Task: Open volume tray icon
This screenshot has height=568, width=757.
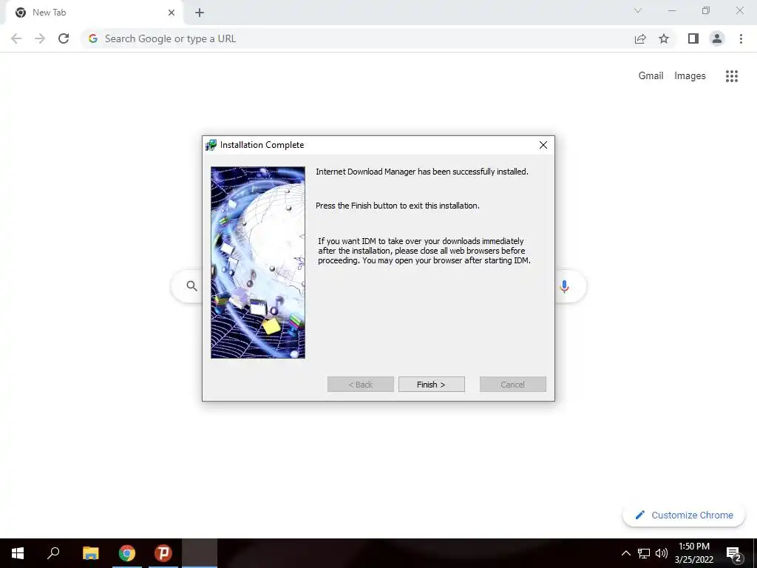Action: point(662,553)
